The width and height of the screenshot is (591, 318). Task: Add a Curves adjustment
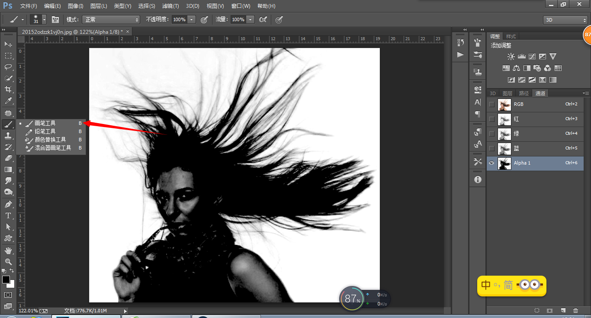532,57
